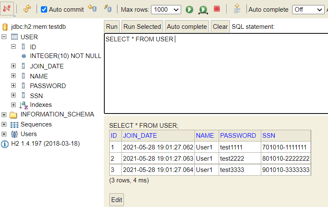Expand the NAME column node
The height and width of the screenshot is (207, 328).
(x=13, y=76)
